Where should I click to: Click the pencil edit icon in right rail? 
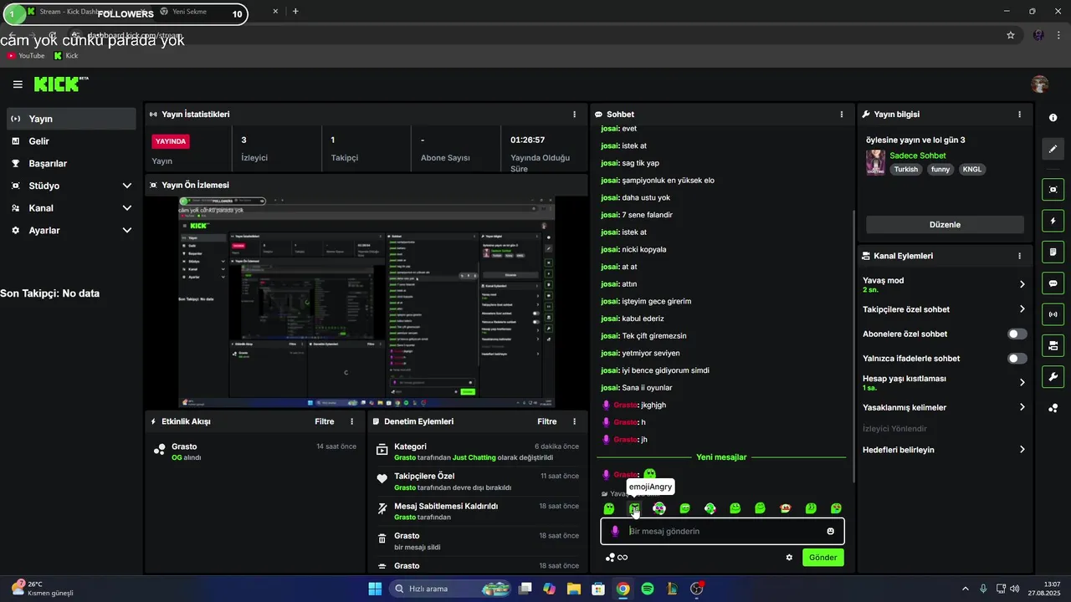(1053, 149)
